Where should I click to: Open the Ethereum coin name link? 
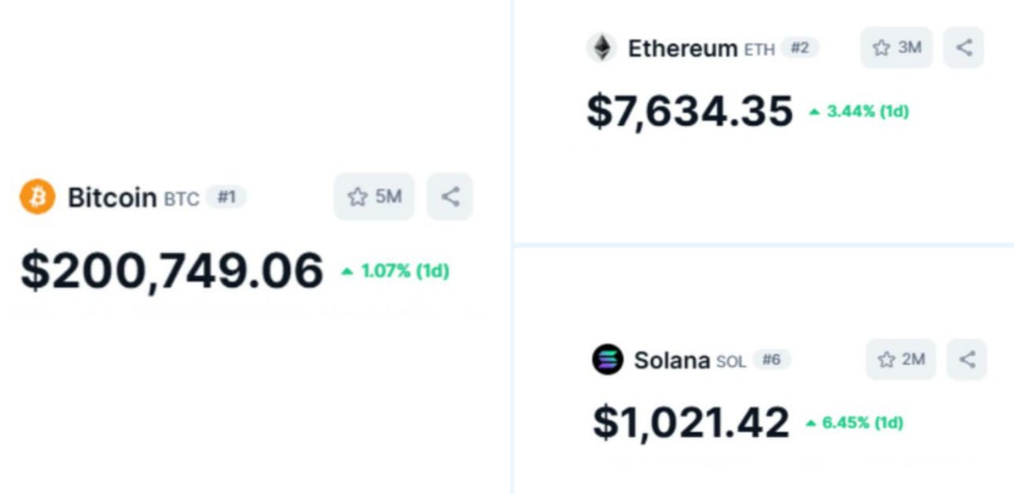click(x=682, y=48)
